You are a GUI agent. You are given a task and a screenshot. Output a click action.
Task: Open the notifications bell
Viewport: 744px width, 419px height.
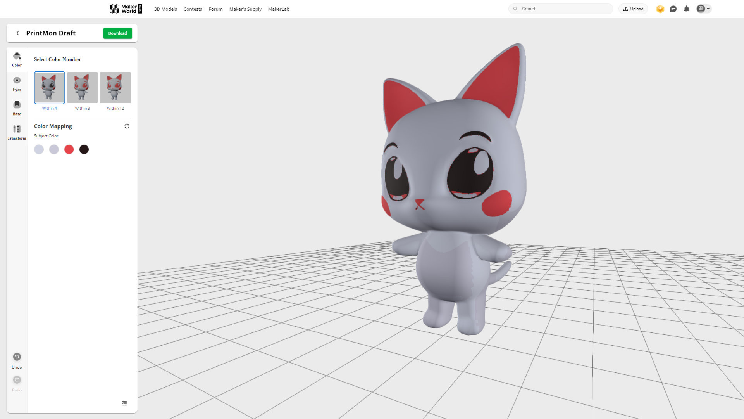tap(687, 9)
